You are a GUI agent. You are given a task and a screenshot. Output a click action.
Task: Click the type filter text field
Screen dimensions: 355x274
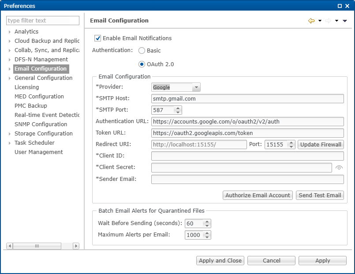(43, 20)
